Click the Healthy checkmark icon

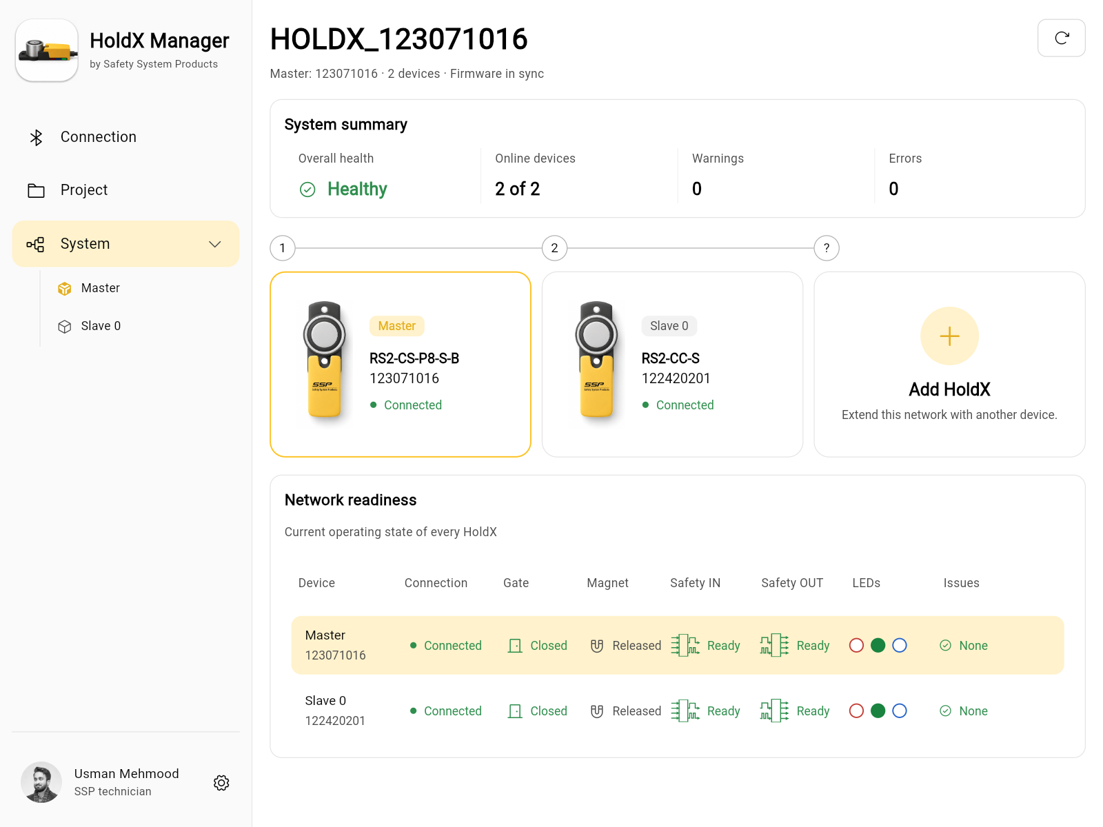click(x=307, y=190)
